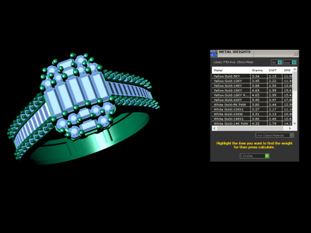Select Yellow Gold:10KY row
This screenshot has width=311, height=233.
point(252,81)
